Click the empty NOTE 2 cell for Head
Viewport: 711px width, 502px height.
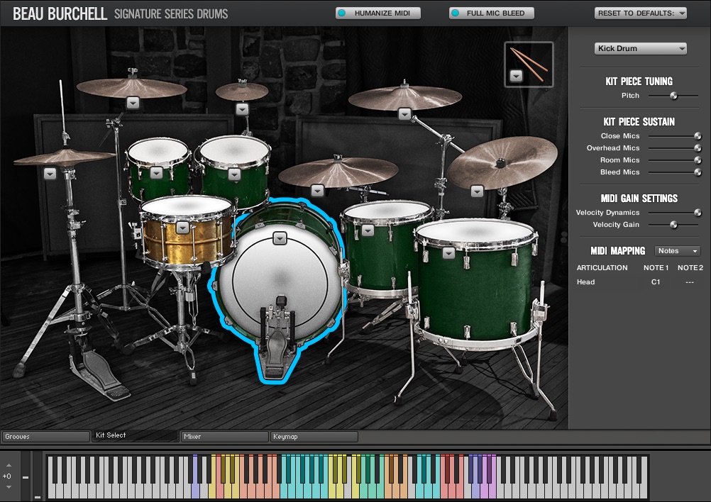pyautogui.click(x=690, y=281)
